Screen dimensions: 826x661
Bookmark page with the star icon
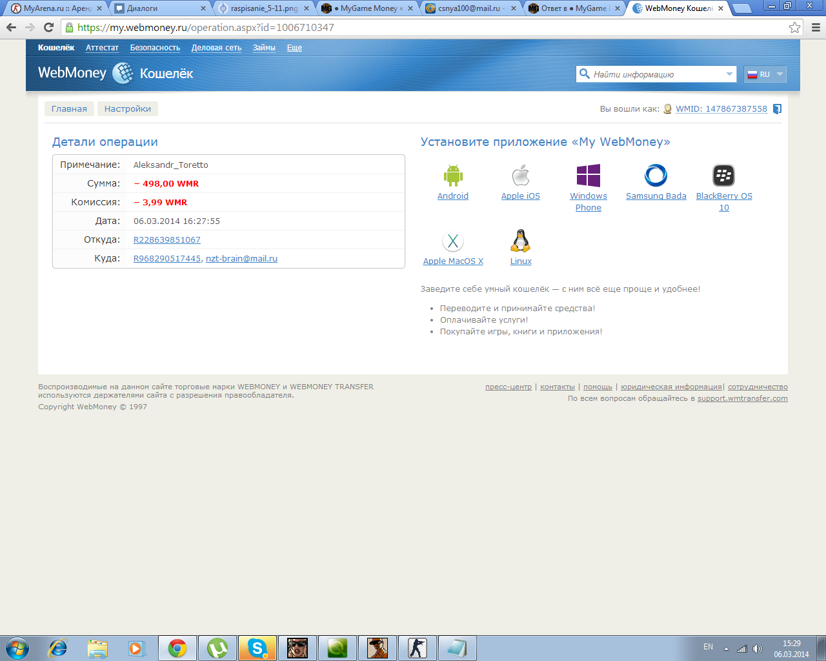click(794, 28)
